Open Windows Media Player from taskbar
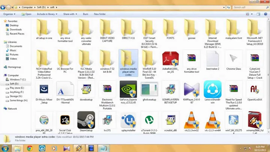 tap(54, 148)
